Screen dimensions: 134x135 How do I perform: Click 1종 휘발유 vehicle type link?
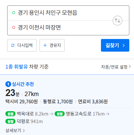click(17, 67)
